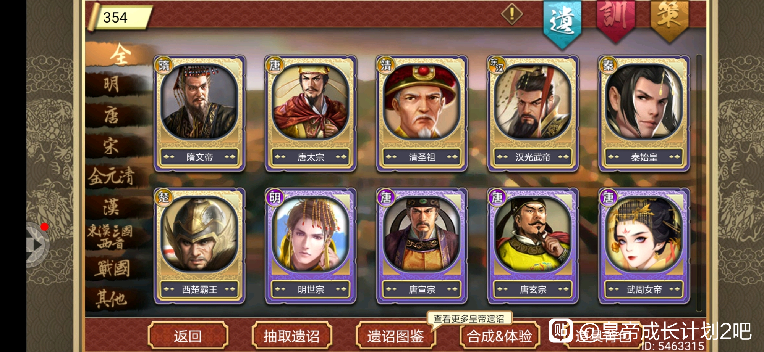This screenshot has width=764, height=352.
Task: Choose the 明世宗 emperor card
Action: coord(311,246)
